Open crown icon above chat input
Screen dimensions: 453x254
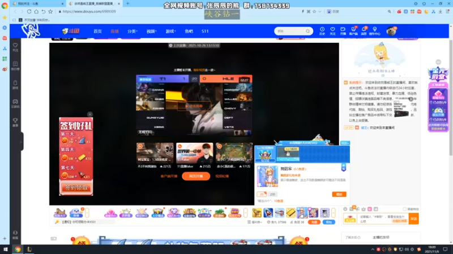(364, 209)
